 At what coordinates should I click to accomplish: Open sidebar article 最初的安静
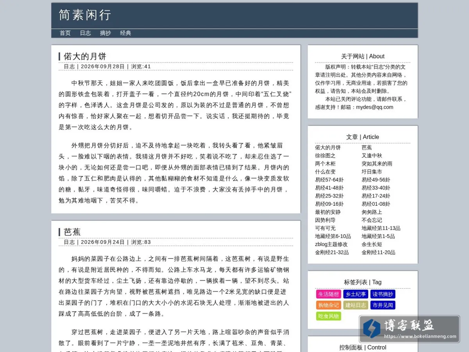(x=328, y=212)
